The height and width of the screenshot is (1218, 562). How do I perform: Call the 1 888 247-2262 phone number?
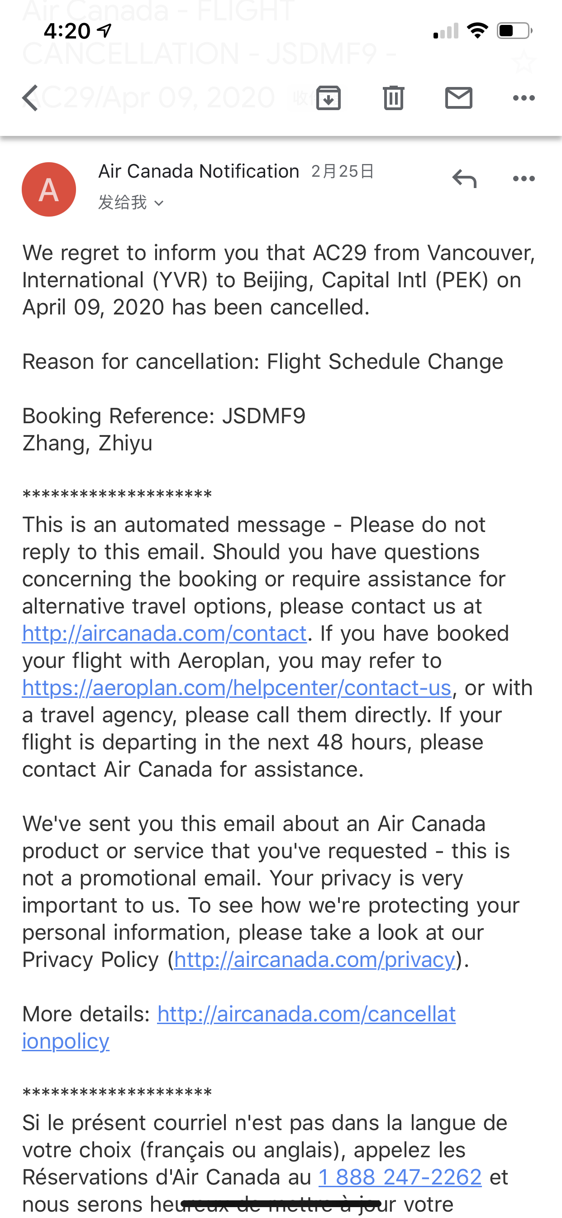[400, 1177]
